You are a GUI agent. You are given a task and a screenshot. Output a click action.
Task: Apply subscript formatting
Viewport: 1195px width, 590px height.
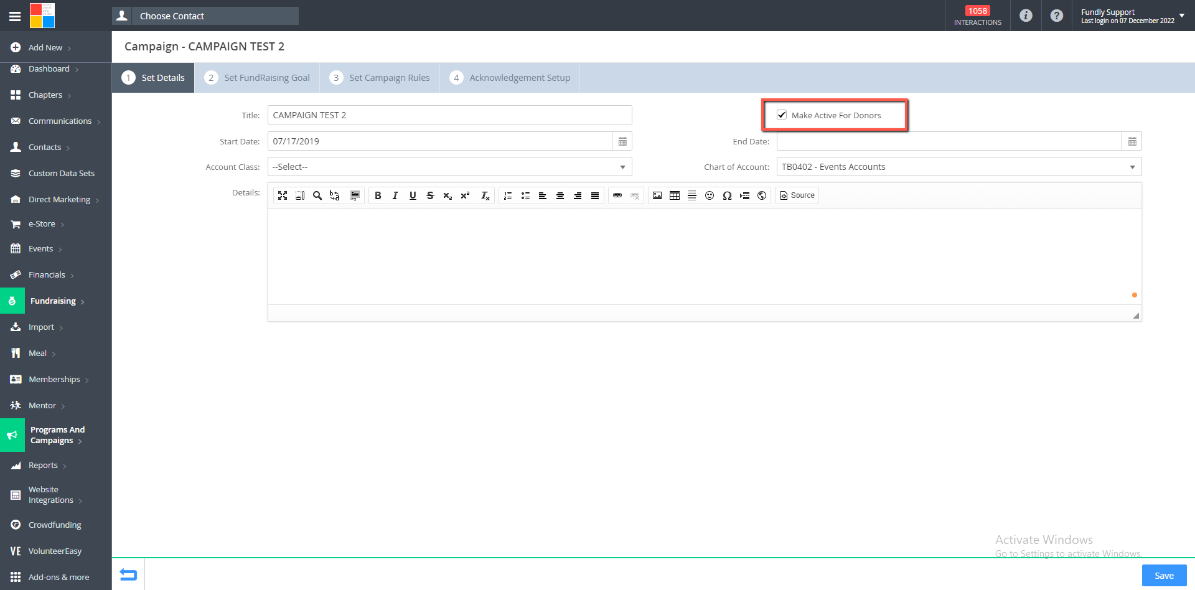[448, 195]
